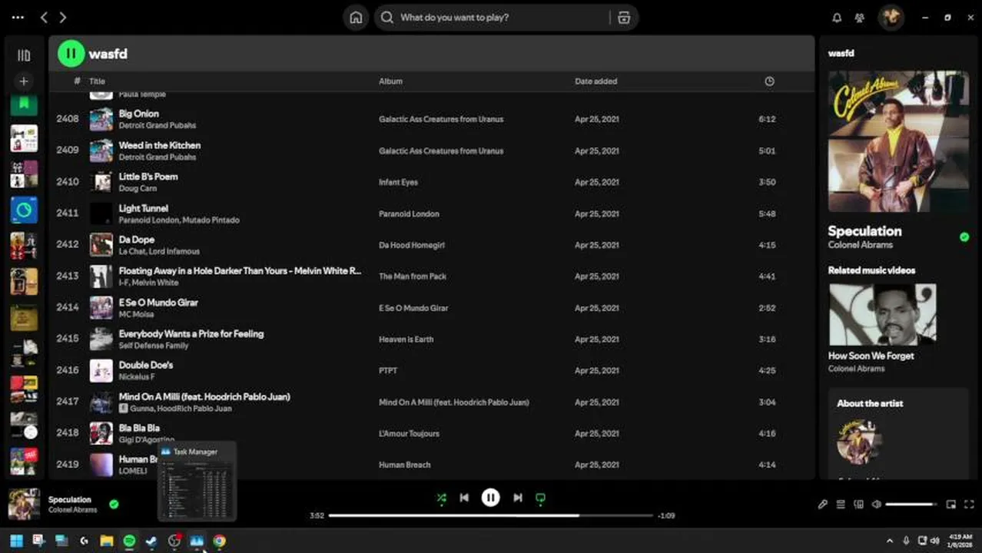982x553 pixels.
Task: Open the play queue icon
Action: point(841,504)
